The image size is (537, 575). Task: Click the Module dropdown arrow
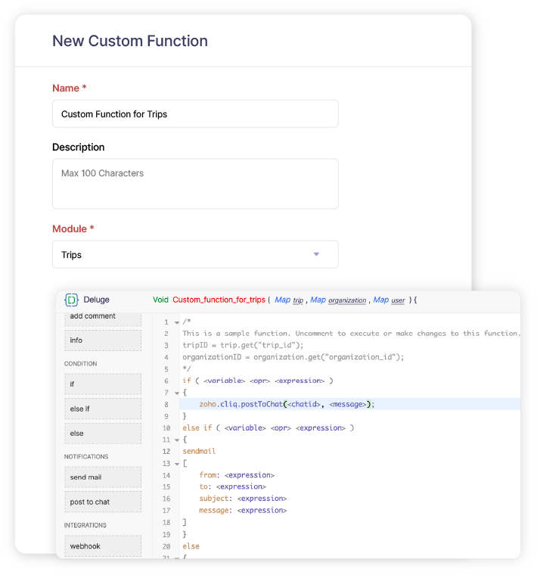[316, 254]
